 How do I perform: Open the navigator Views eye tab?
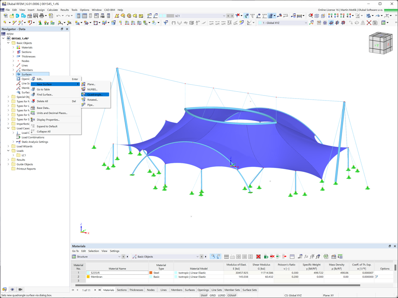(12, 289)
